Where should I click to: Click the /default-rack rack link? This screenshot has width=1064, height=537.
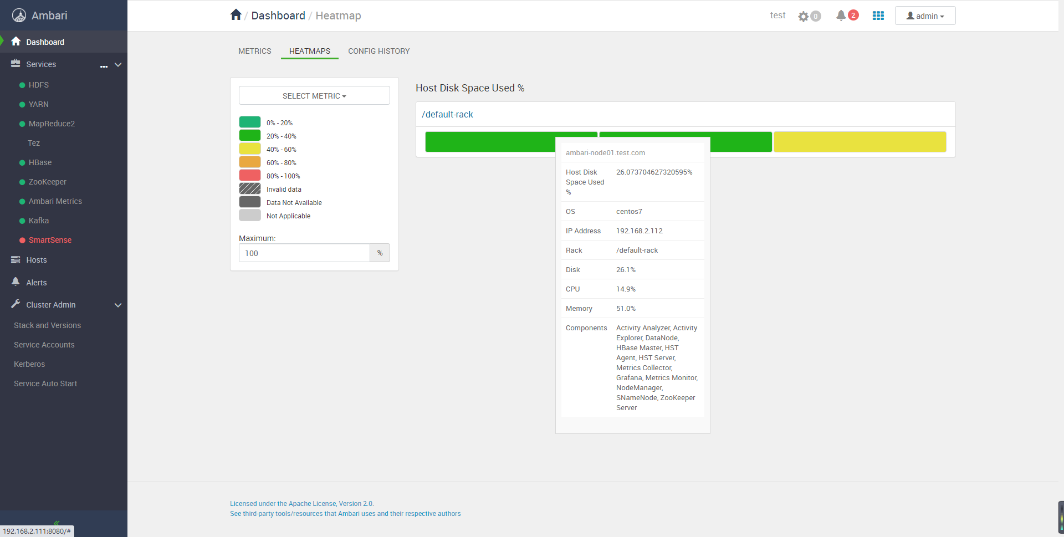(447, 114)
